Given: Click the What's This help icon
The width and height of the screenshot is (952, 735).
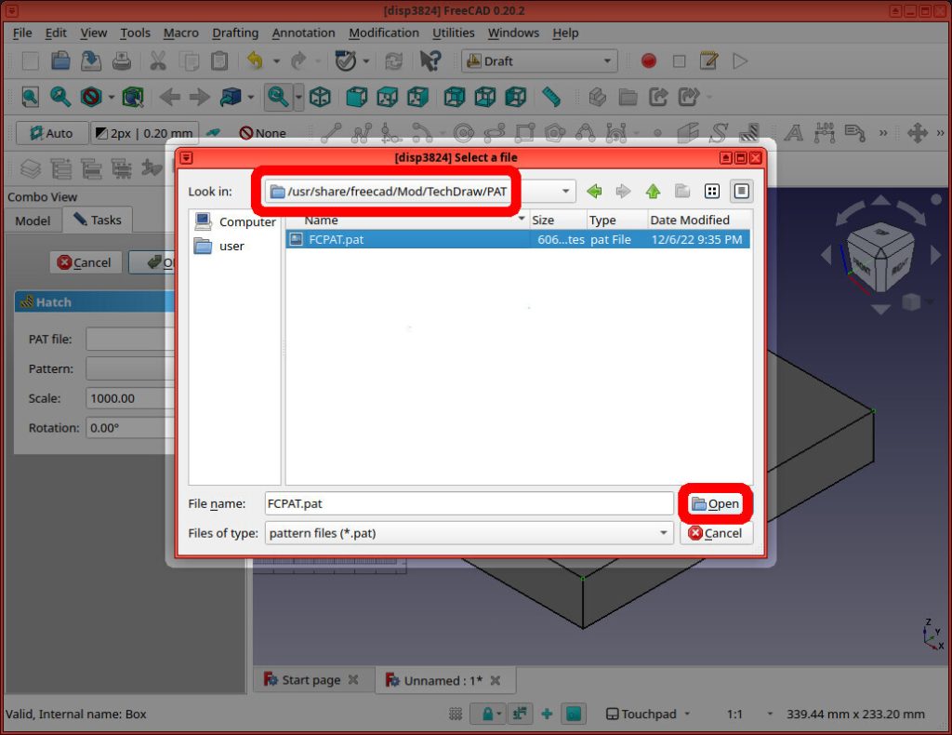Looking at the screenshot, I should pos(431,60).
